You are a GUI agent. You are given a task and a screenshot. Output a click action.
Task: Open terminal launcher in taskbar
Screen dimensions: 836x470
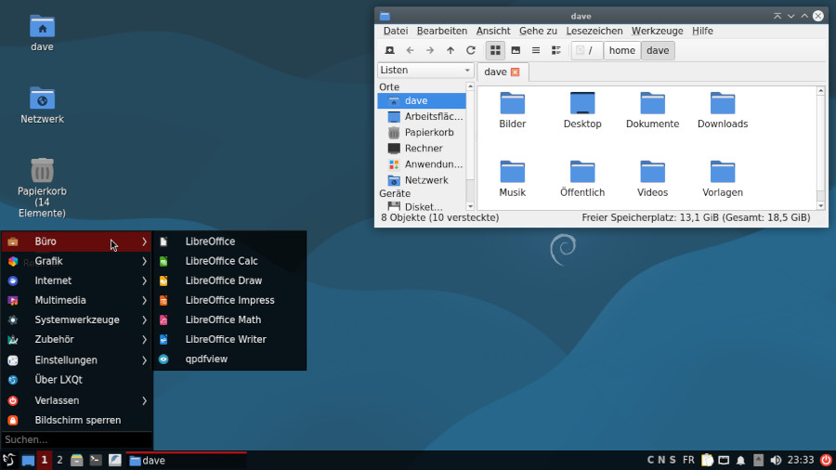tap(96, 461)
